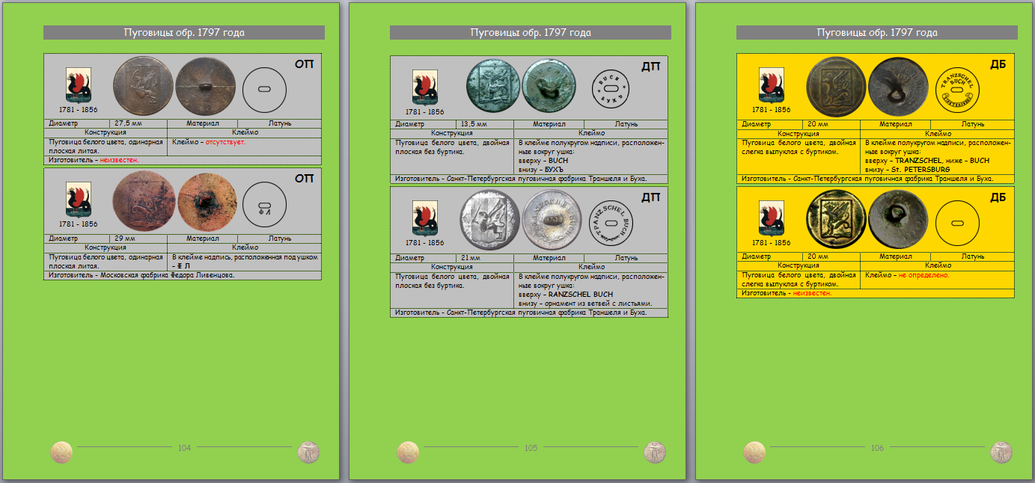Click the gold coin icon on page 104 footer
This screenshot has height=483, width=1035.
point(61,452)
